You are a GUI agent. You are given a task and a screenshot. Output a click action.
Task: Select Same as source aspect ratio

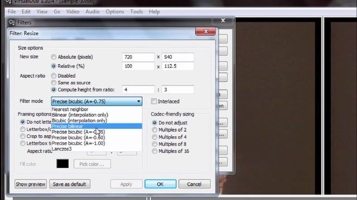tap(54, 83)
